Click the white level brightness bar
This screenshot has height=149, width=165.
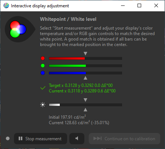tap(85, 105)
